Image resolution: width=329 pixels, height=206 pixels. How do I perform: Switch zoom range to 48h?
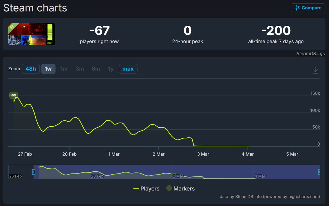point(31,69)
